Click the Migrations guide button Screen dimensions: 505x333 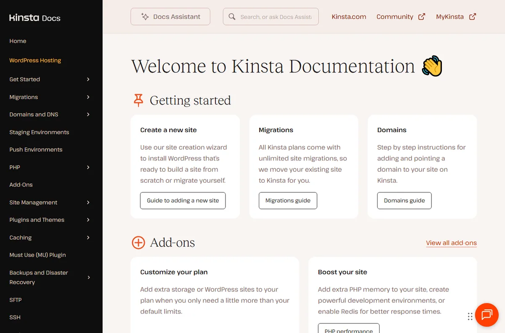[288, 200]
